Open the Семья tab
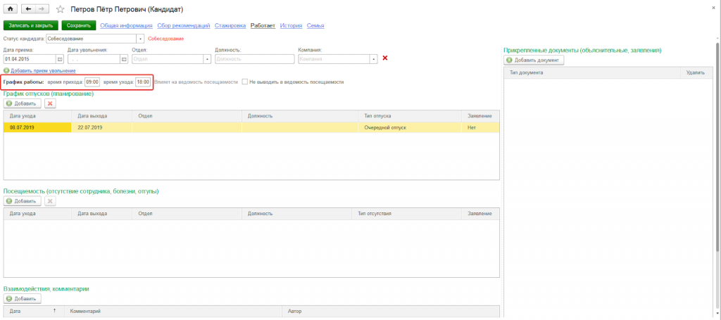 315,26
